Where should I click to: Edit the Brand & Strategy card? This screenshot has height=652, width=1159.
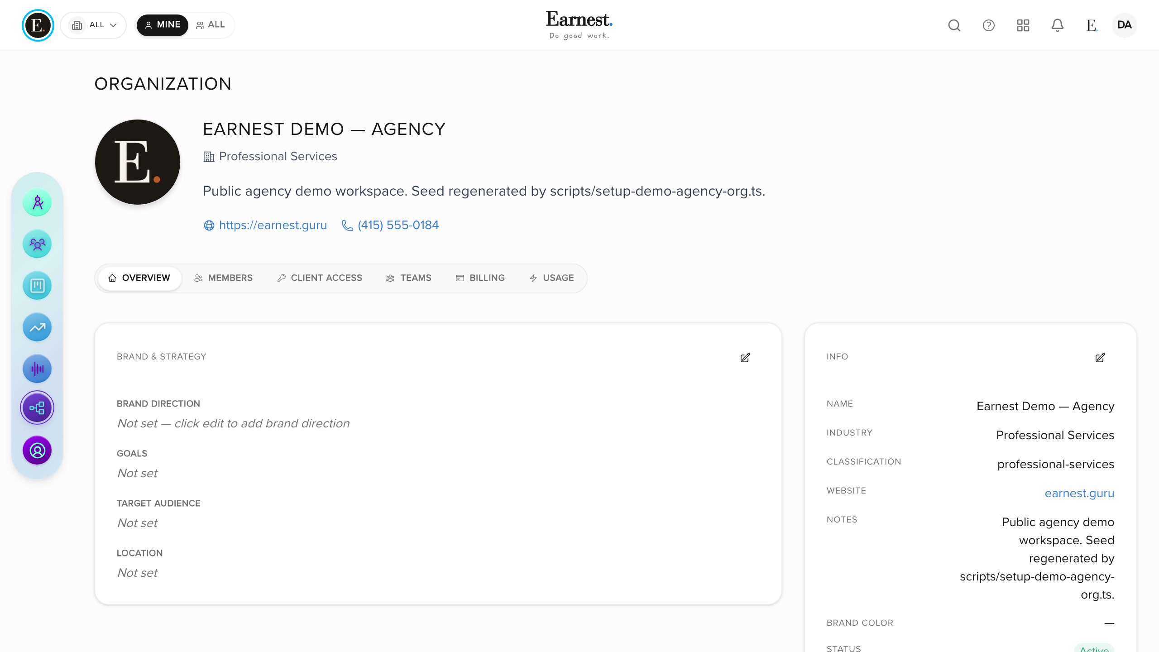pyautogui.click(x=745, y=358)
